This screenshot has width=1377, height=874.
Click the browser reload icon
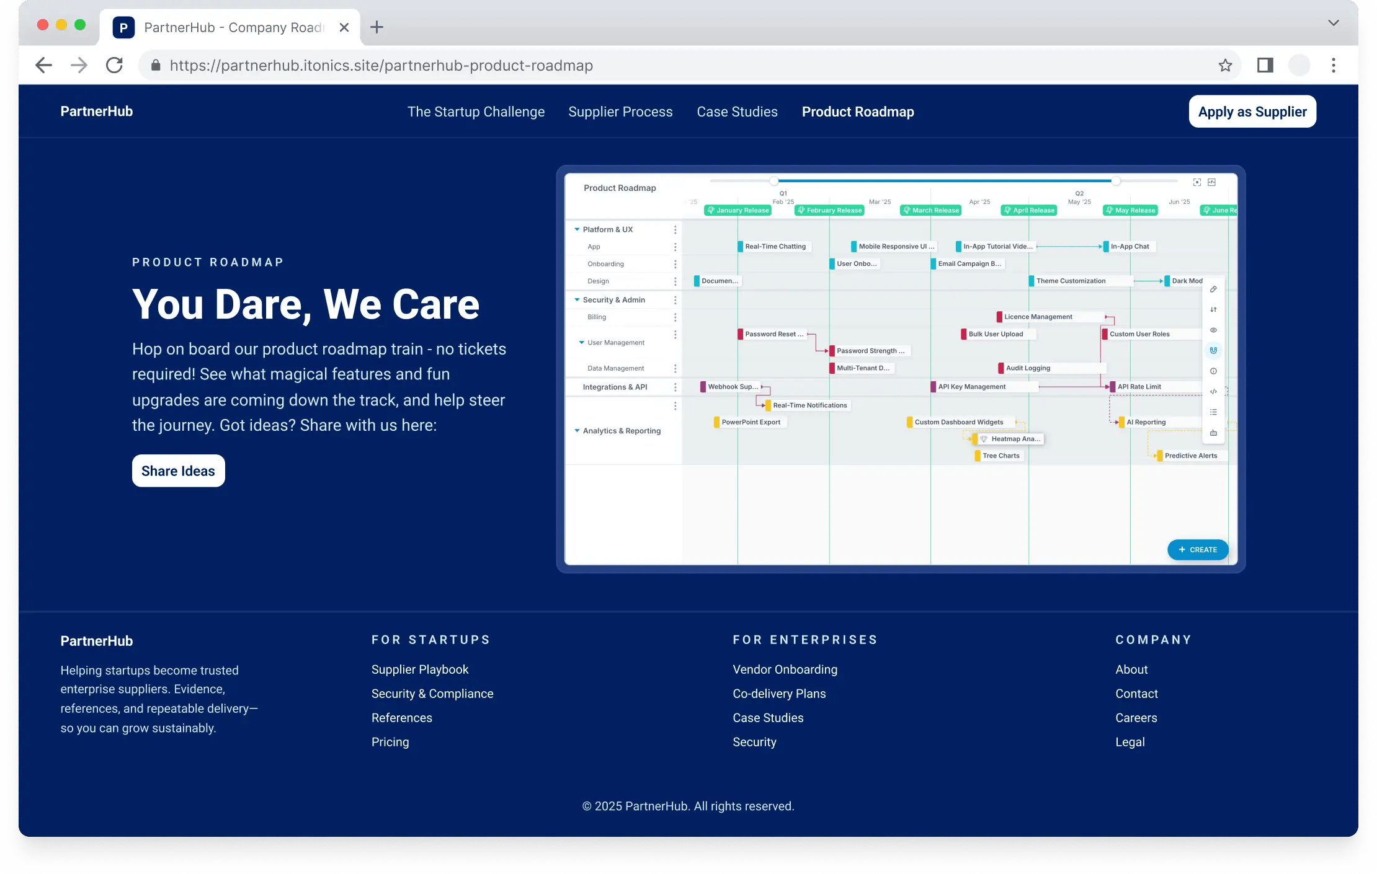pyautogui.click(x=114, y=65)
